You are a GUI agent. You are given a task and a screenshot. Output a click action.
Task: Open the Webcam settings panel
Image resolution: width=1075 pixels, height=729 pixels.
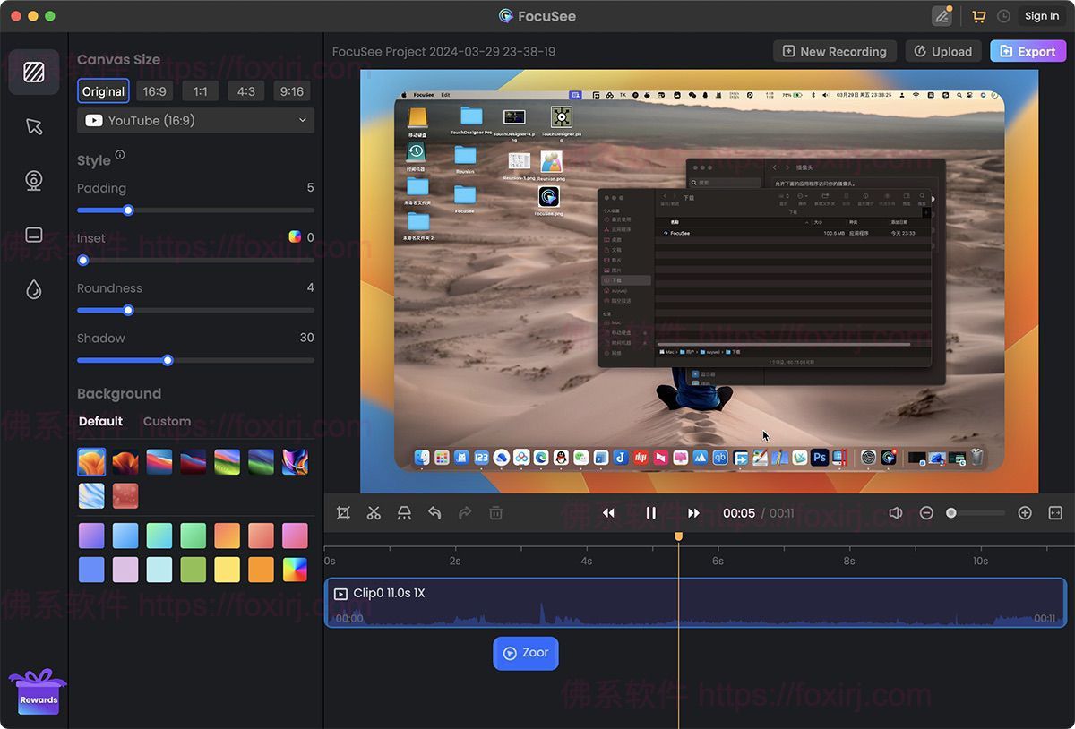click(34, 180)
